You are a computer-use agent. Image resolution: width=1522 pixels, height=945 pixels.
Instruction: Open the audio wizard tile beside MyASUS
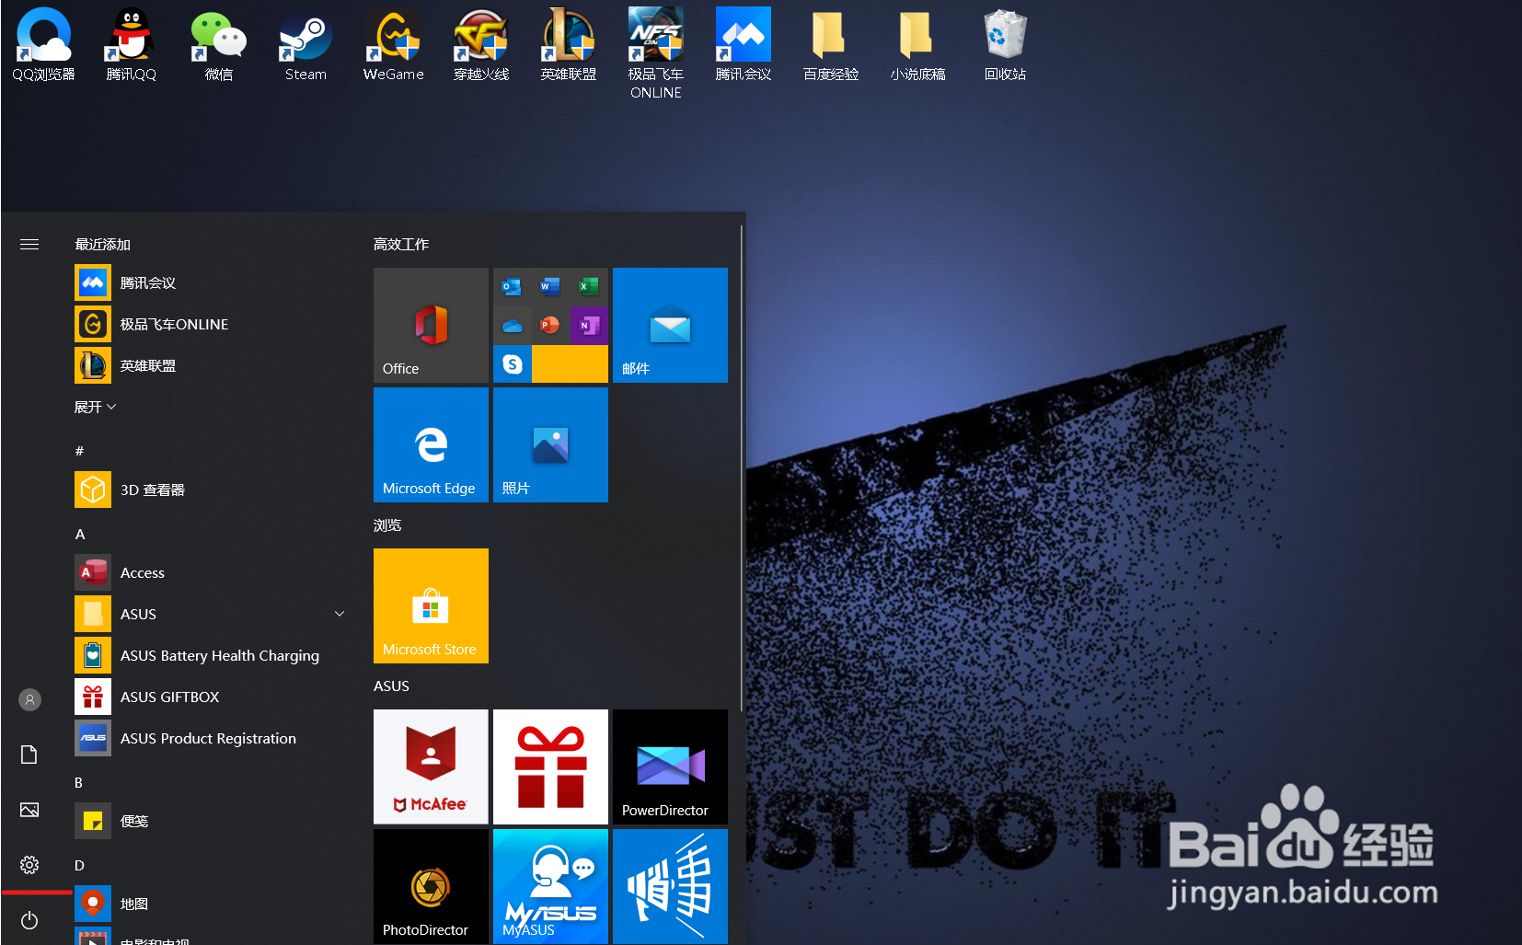(670, 886)
